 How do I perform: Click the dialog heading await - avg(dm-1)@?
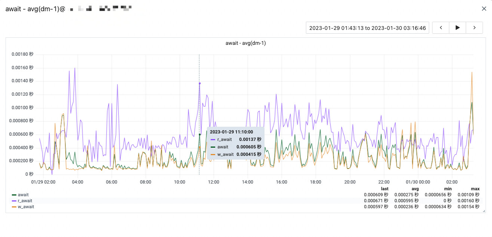pos(35,9)
